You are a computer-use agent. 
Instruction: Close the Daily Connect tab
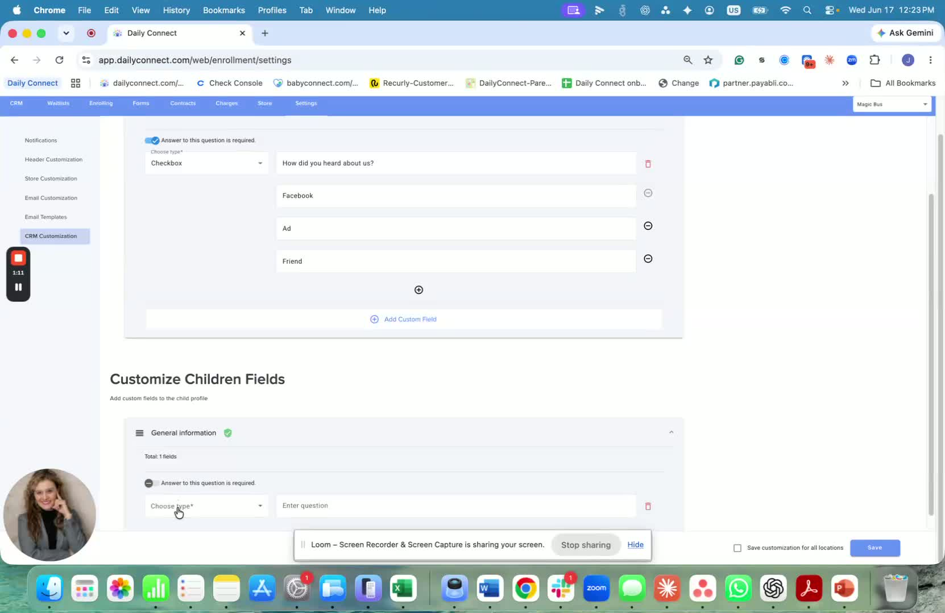tap(242, 33)
